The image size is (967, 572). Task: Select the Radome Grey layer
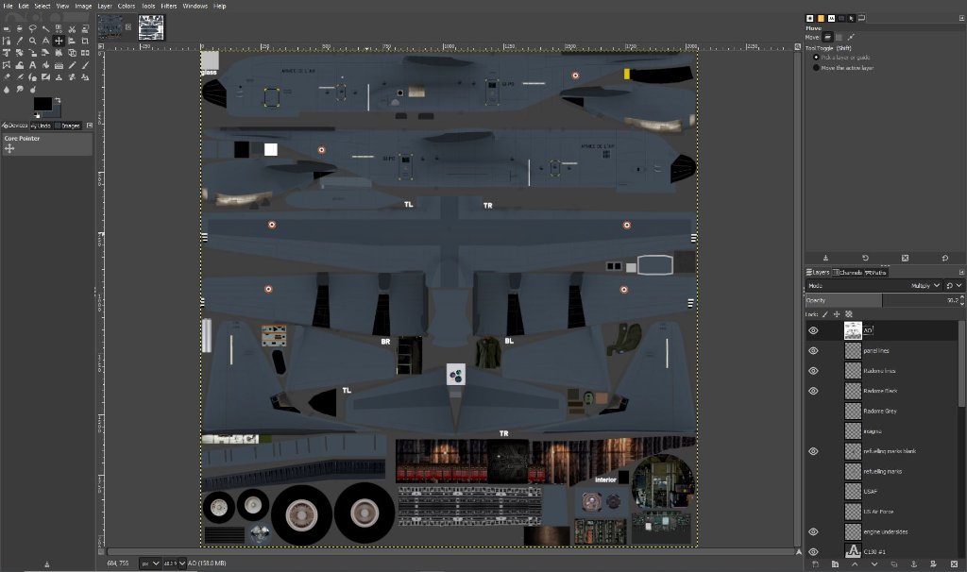(880, 411)
